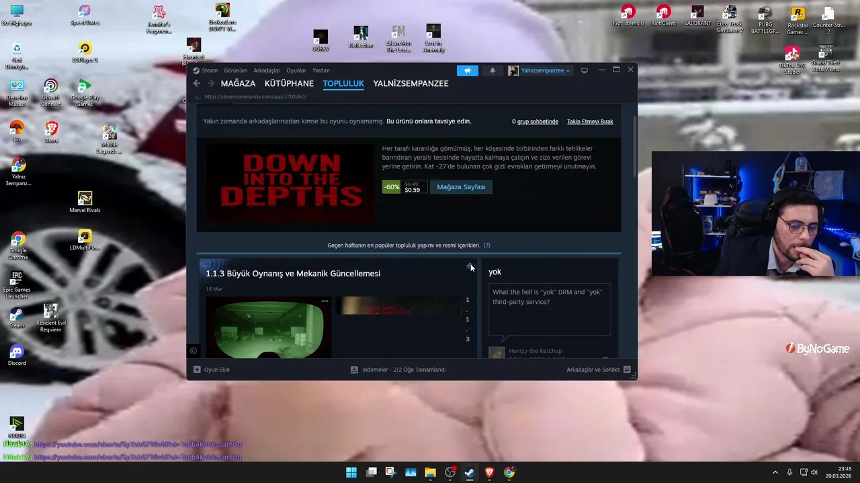Open the help (?) link beside popular content text
860x483 pixels.
click(486, 246)
